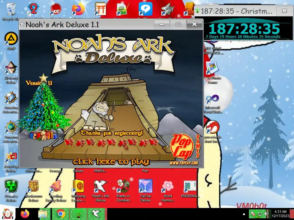
Task: Launch Mahjong Escape shortcut
Action: pos(78,191)
